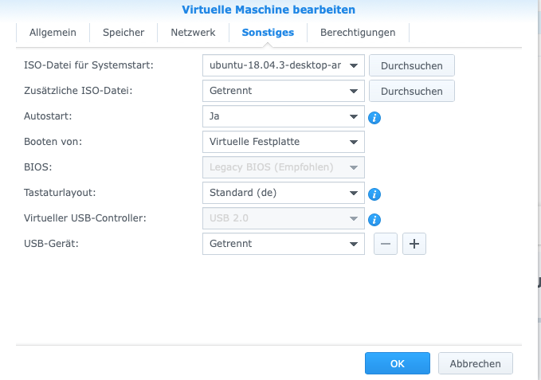
Task: Select the Sonstiges tab
Action: tap(268, 33)
